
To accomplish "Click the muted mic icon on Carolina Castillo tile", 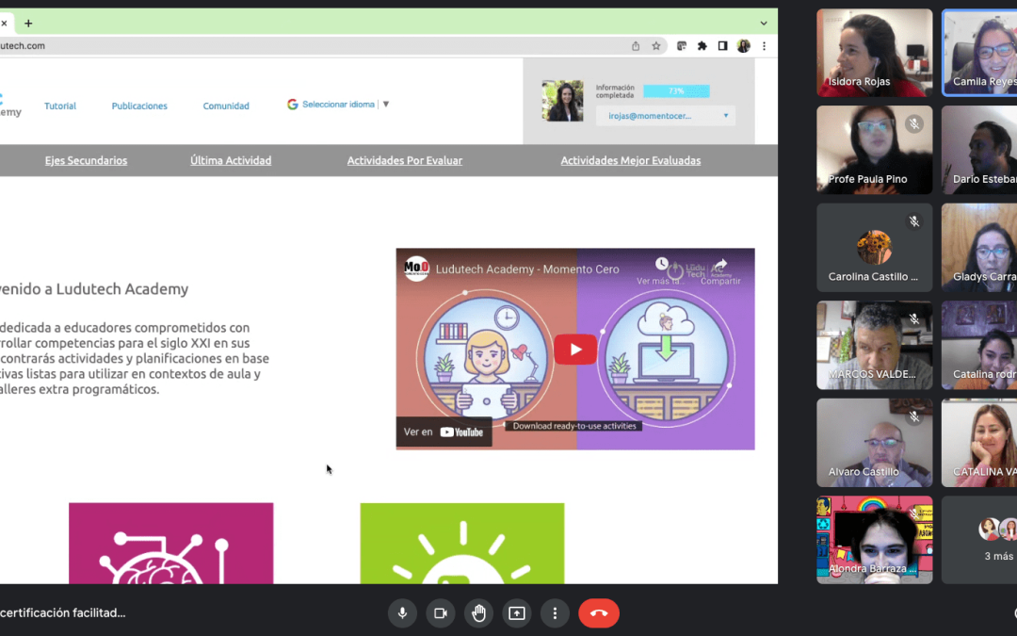I will coord(914,221).
